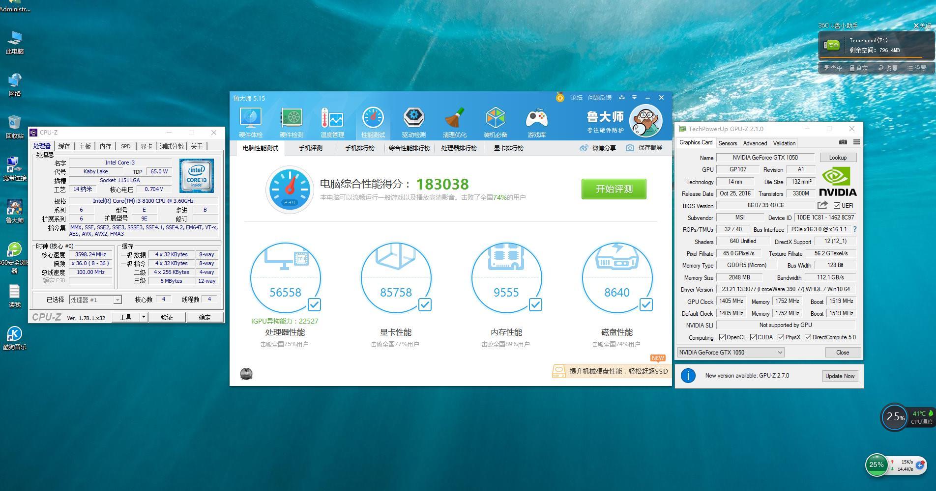Screen dimensions: 936x491
Task: Open the 游戏库 game controller icon
Action: [536, 122]
